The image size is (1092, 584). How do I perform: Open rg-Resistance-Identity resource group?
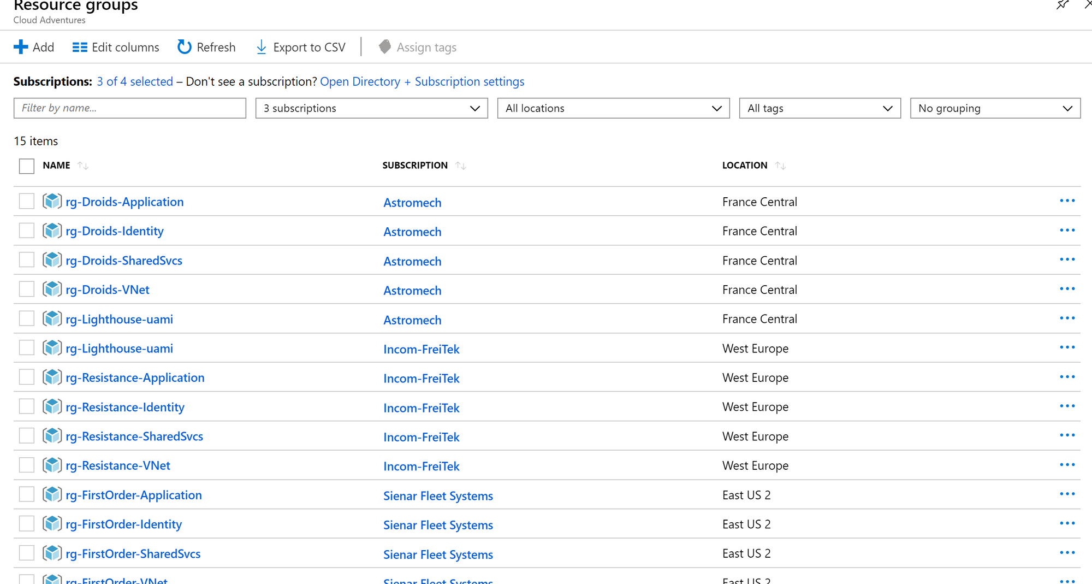click(x=125, y=407)
